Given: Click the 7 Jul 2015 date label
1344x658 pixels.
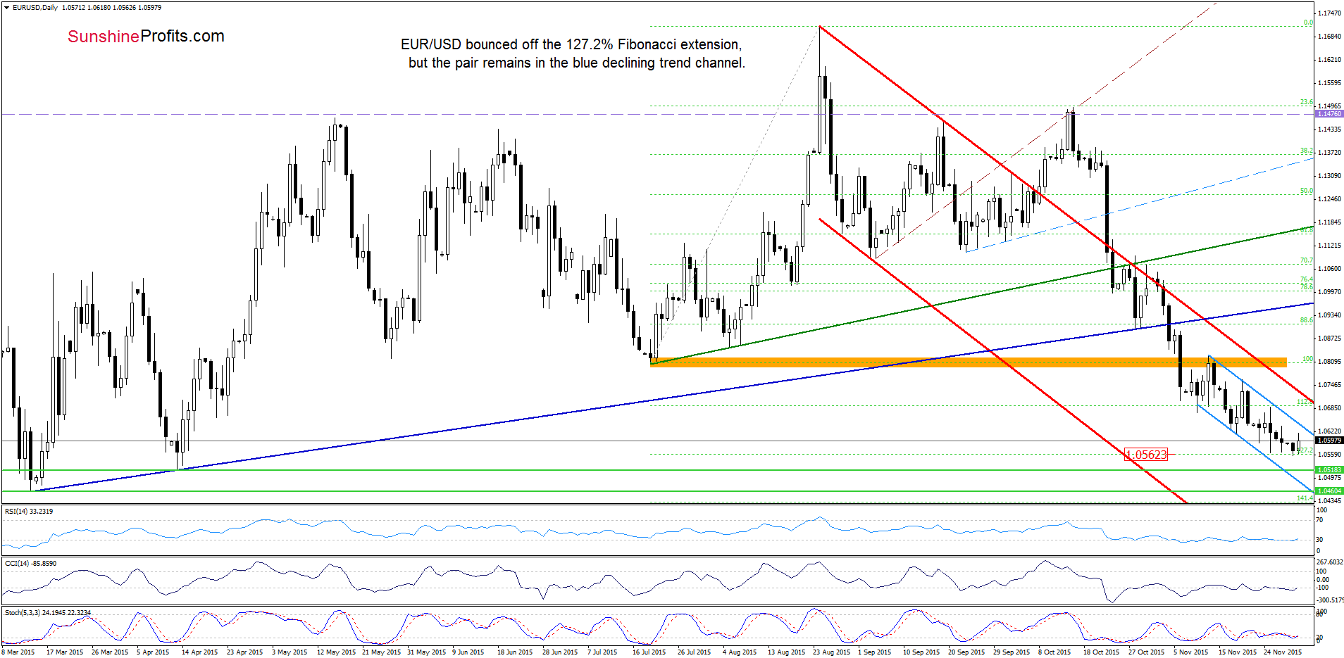Looking at the screenshot, I should click(602, 652).
